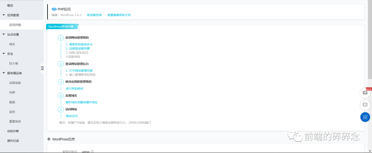Click step 4 heading 设置域名
Screen dimensions: 372x153
pos(71,95)
